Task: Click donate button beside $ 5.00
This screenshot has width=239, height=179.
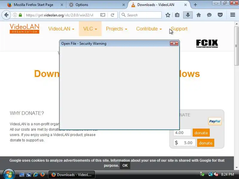Action: point(206,143)
